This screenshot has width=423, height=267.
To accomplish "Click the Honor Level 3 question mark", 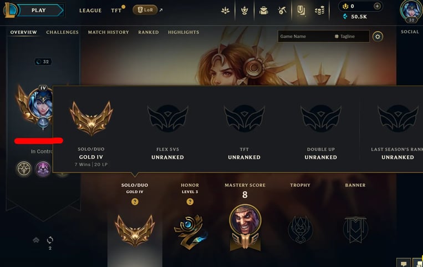I will click(190, 201).
